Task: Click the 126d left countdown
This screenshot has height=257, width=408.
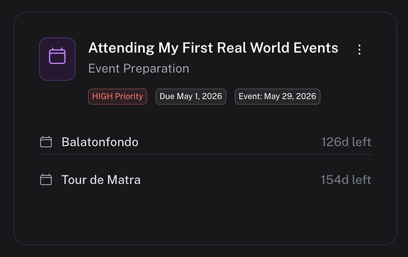Action: coord(346,142)
